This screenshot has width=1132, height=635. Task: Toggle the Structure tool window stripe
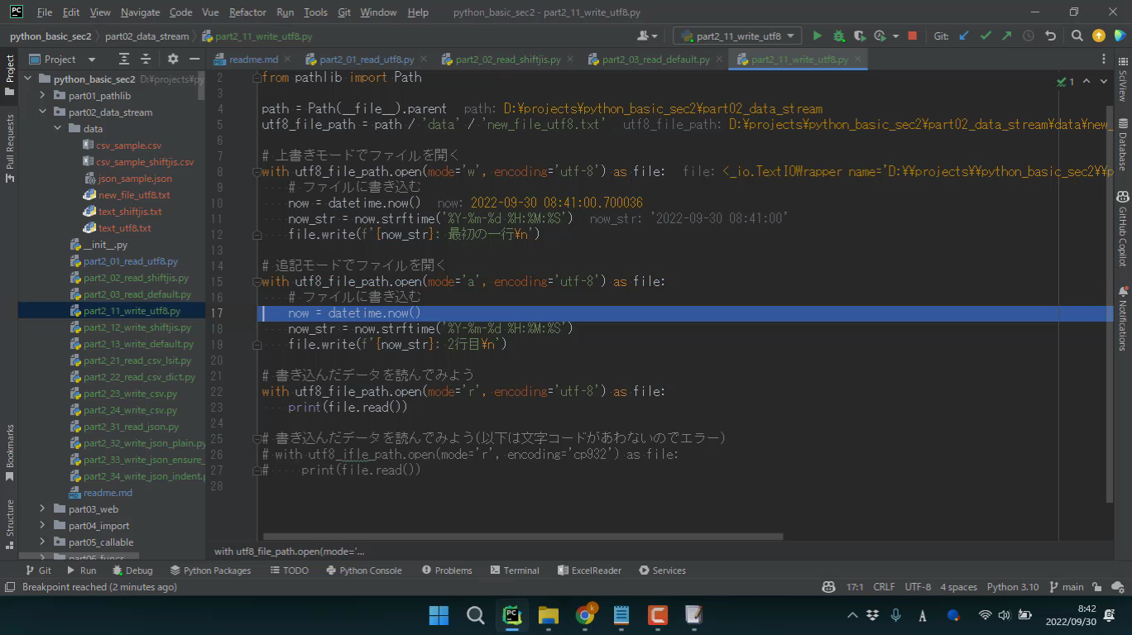[10, 518]
